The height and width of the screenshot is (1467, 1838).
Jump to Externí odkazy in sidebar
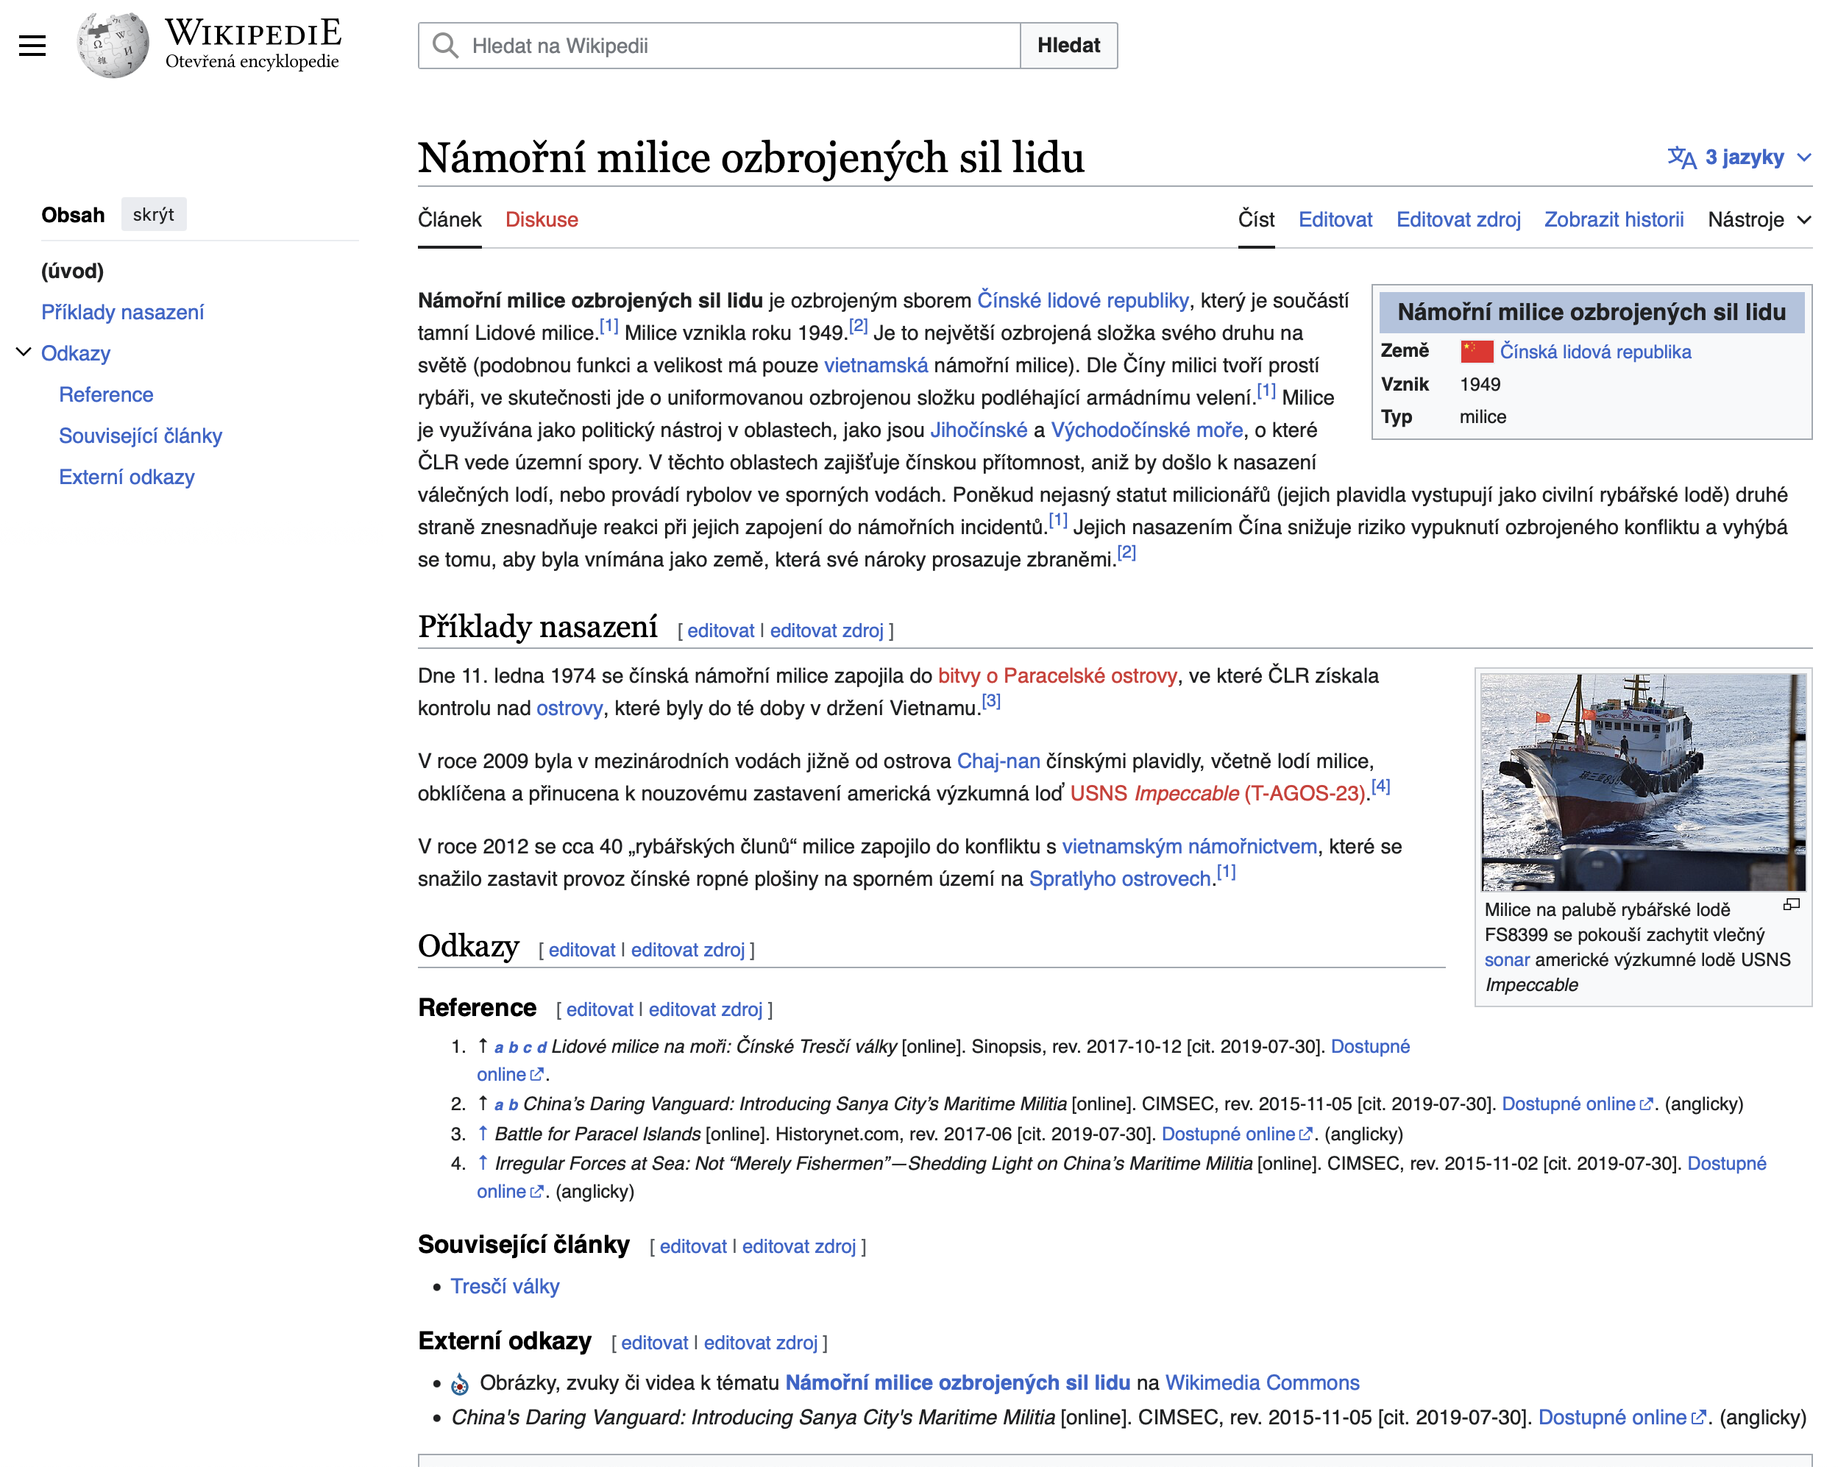click(x=126, y=477)
